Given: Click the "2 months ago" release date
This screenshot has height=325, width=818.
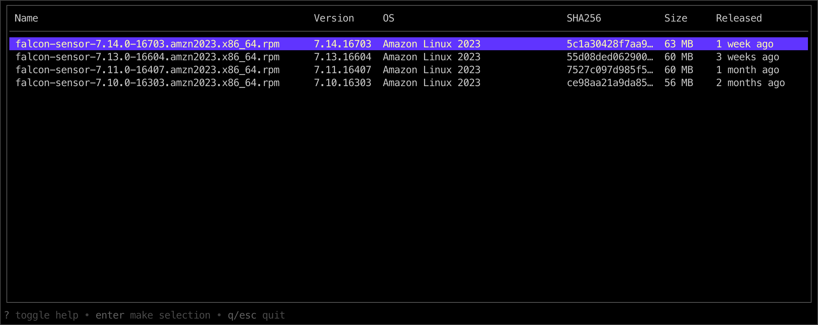Looking at the screenshot, I should pos(750,83).
